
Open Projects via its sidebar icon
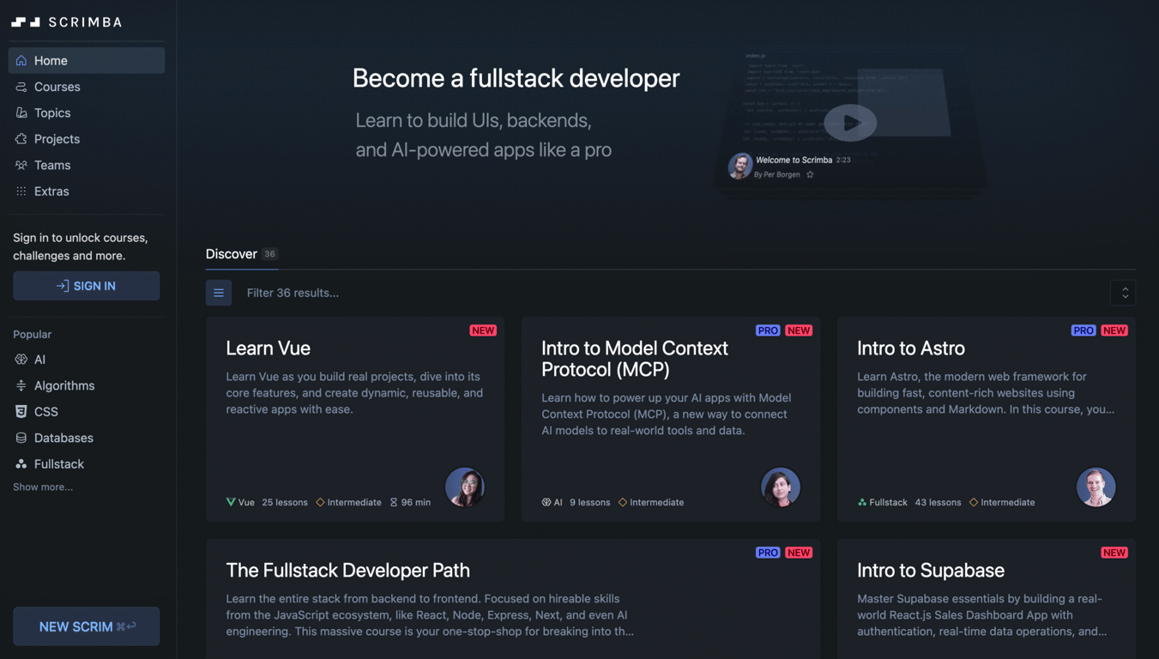point(20,138)
